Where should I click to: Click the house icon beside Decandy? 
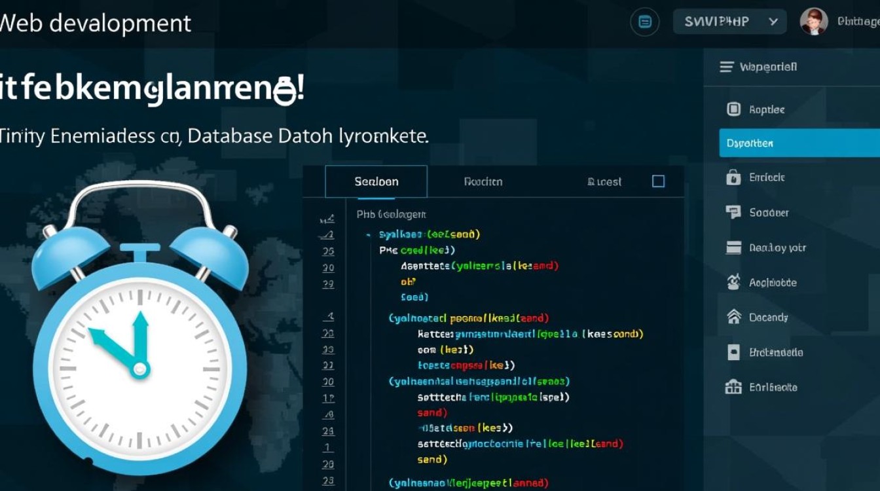tap(734, 317)
